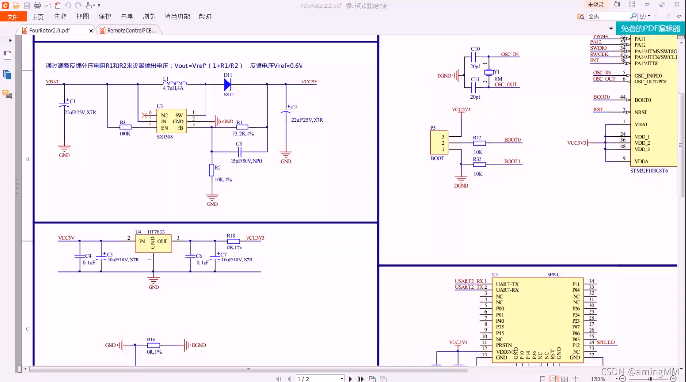Close the FourRotor2.0.pdf tab
This screenshot has width=686, height=382.
(91, 31)
